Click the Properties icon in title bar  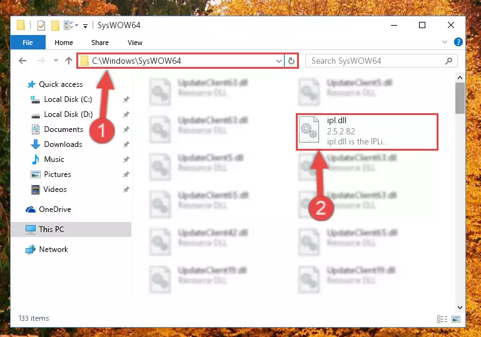point(41,26)
